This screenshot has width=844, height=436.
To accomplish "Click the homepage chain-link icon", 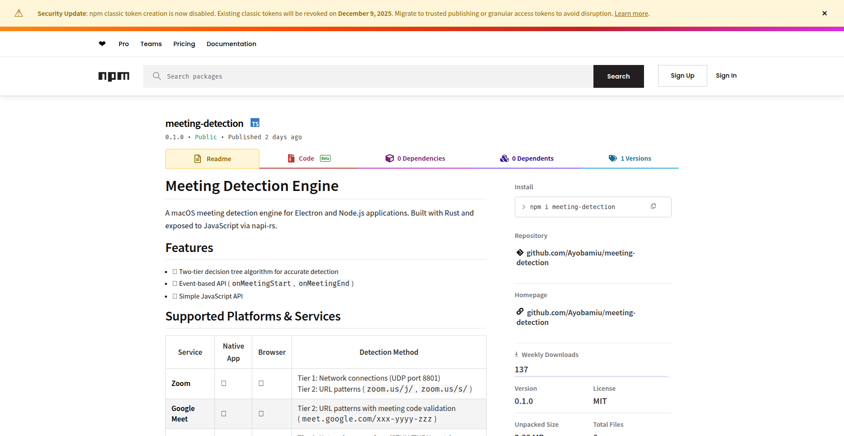I will coord(520,312).
